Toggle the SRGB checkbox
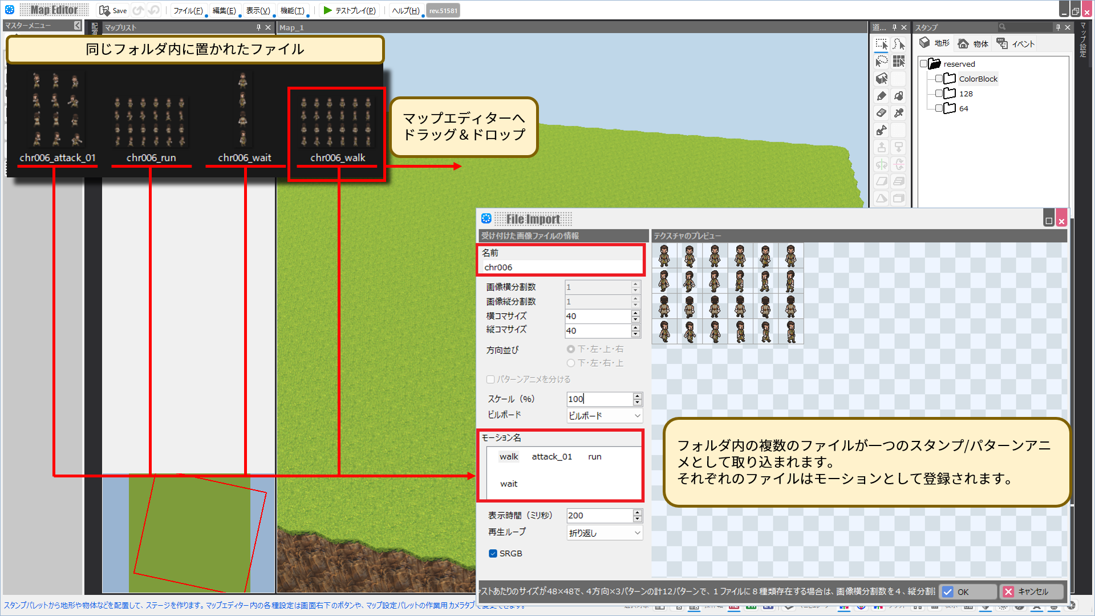The width and height of the screenshot is (1095, 616). pos(493,553)
